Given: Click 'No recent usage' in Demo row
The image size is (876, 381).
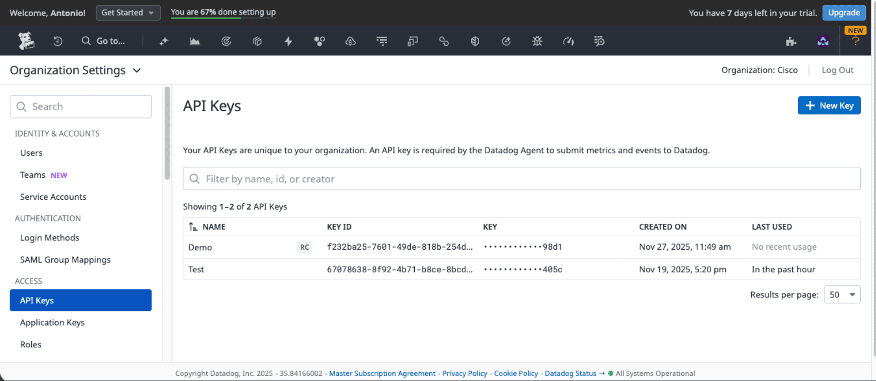Looking at the screenshot, I should (x=784, y=247).
